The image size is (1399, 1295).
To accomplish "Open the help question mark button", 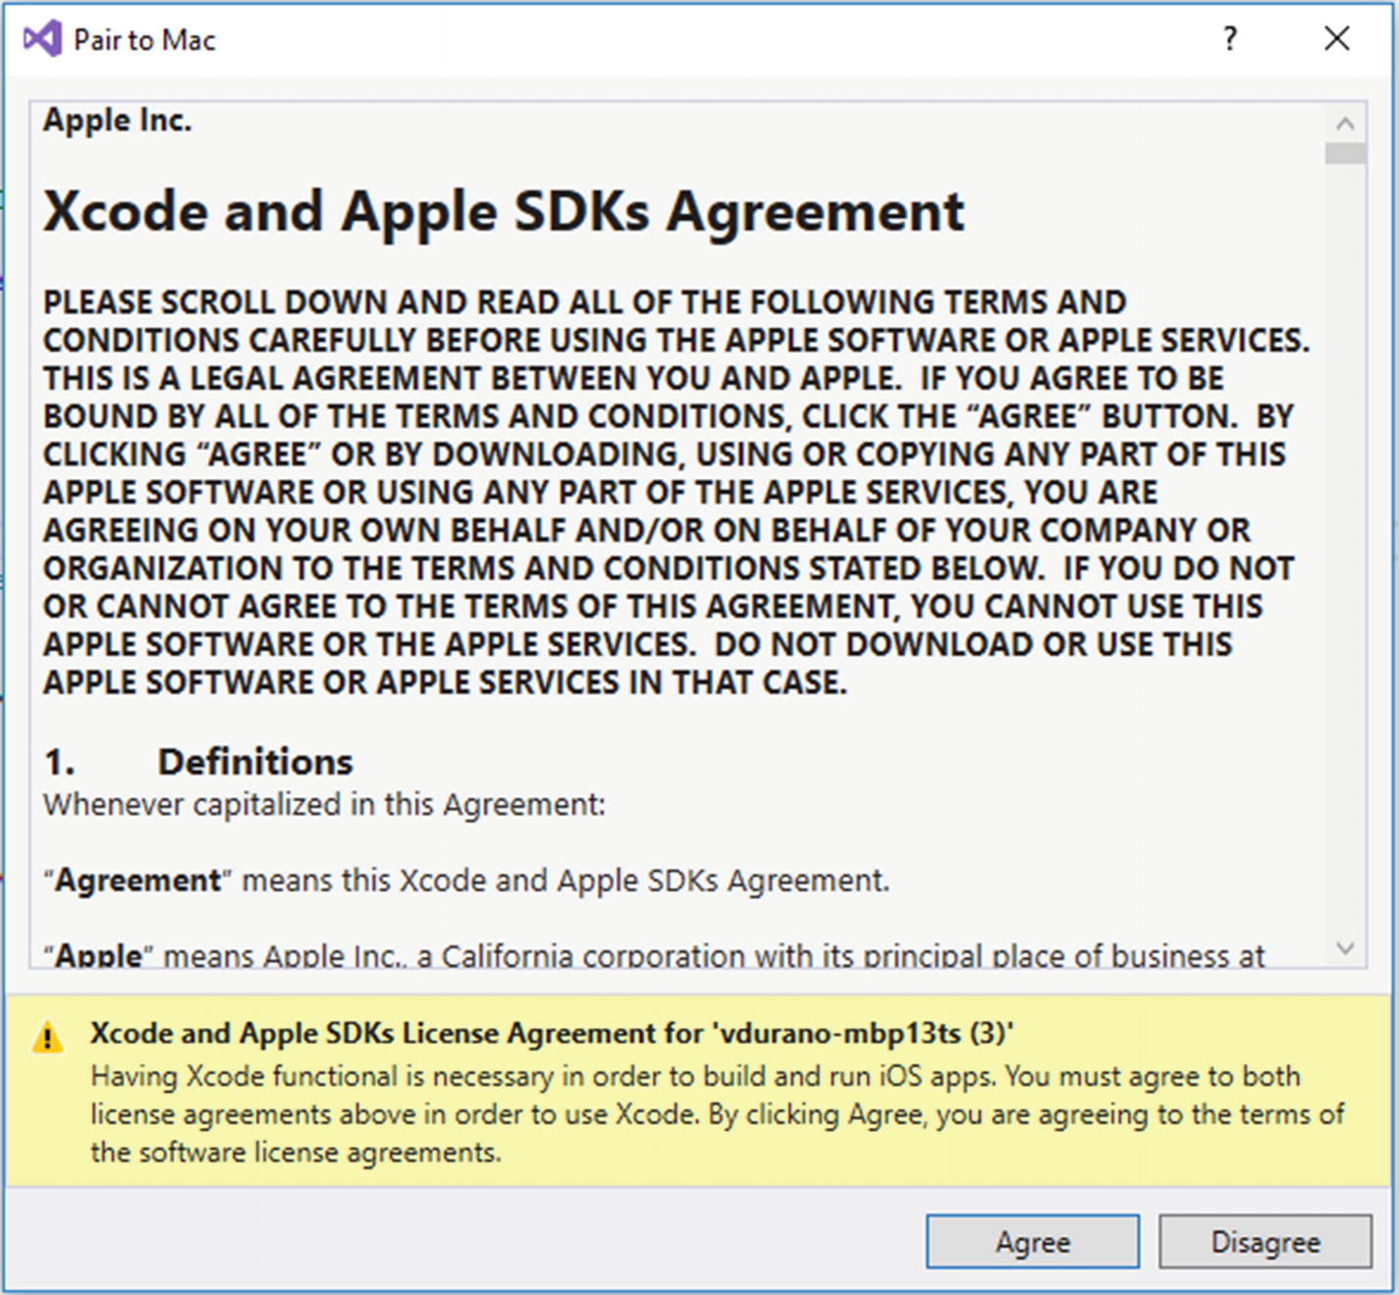I will click(x=1230, y=39).
